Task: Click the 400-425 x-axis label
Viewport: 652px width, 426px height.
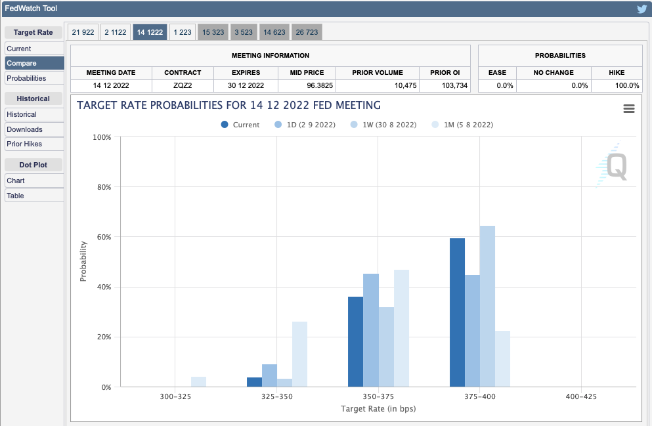Action: click(581, 396)
